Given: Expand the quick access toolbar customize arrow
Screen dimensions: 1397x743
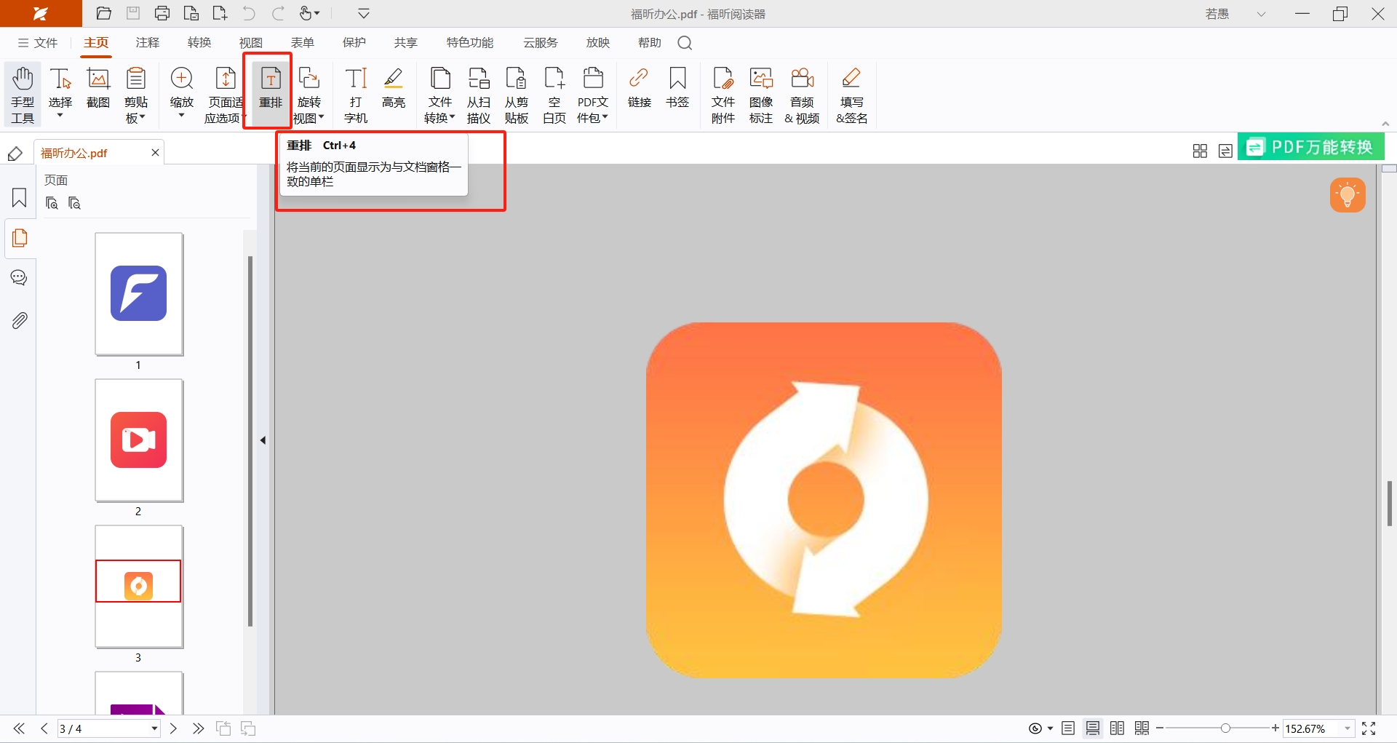Looking at the screenshot, I should pyautogui.click(x=364, y=13).
